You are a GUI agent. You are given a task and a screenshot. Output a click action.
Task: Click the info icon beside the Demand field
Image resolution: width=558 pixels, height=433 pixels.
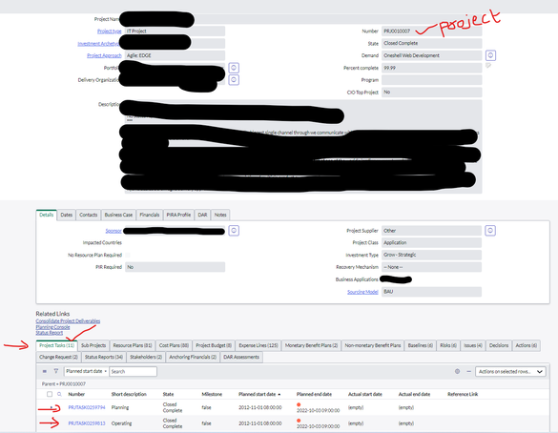coord(490,55)
